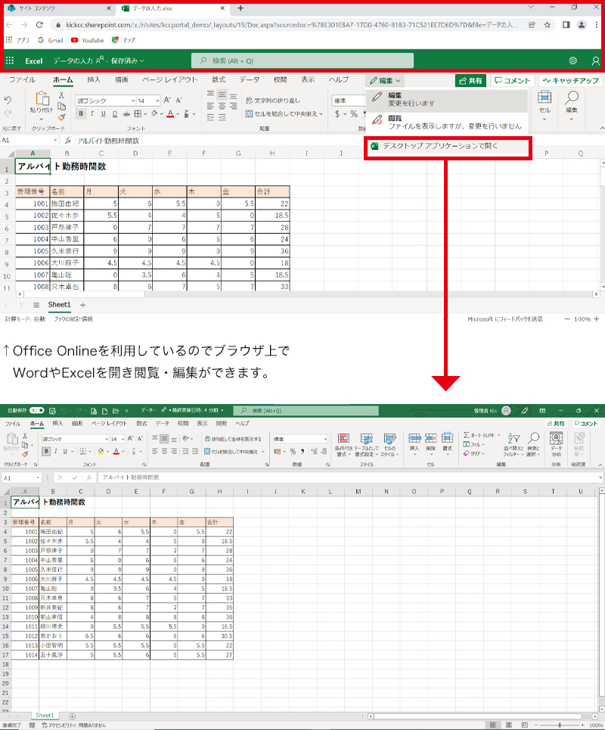605x730 pixels.
Task: Click the Format Painter brush in Excel Online
Action: 61,117
